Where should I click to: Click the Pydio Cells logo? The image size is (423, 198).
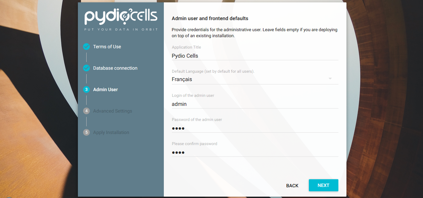[121, 17]
